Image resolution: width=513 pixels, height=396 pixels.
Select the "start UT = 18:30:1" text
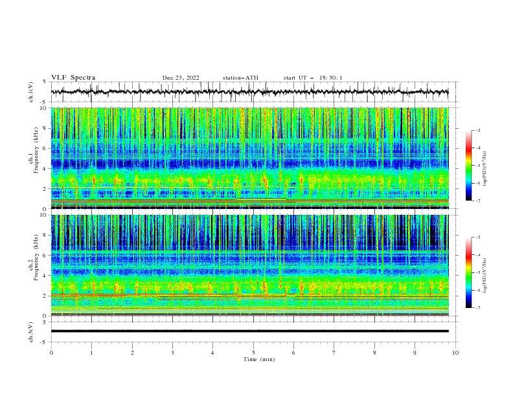(x=313, y=78)
